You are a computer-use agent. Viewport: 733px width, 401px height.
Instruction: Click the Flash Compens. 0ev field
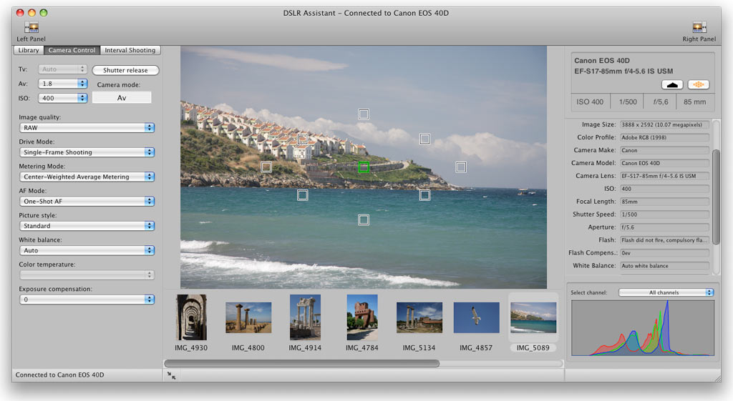(664, 253)
